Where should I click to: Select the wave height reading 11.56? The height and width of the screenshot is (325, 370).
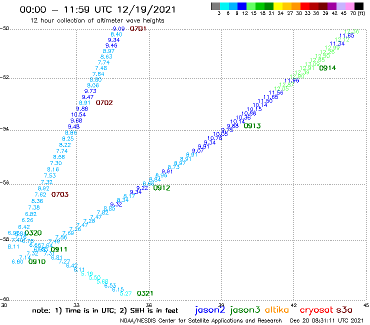click(276, 93)
